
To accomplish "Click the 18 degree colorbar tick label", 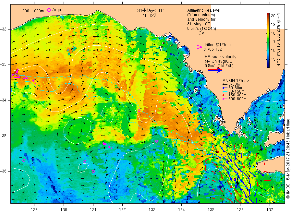I will pos(273,33).
